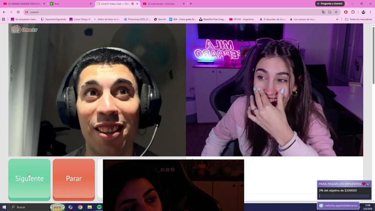Open the SiguiendoSiguiendo bookmark
The width and height of the screenshot is (375, 211).
[x=54, y=19]
